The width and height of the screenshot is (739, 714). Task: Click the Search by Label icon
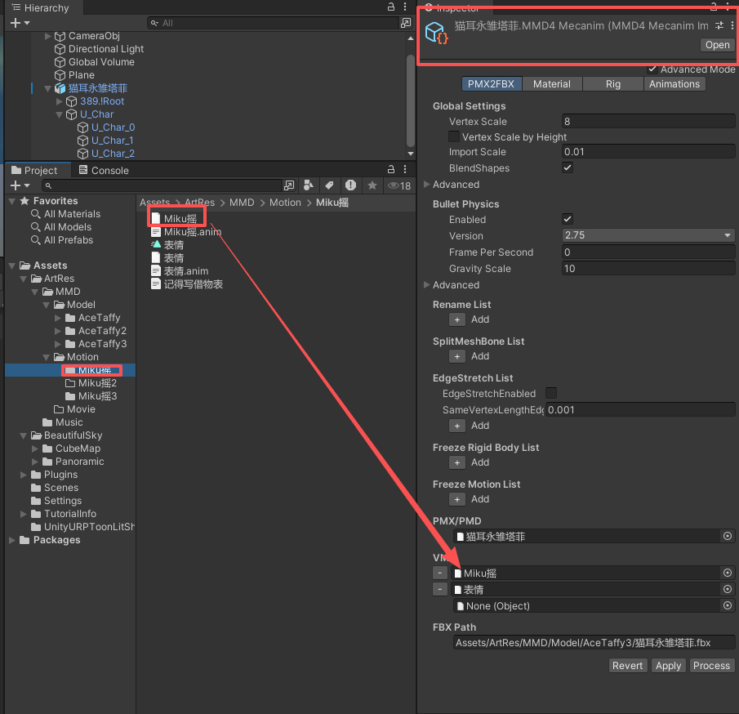coord(329,185)
